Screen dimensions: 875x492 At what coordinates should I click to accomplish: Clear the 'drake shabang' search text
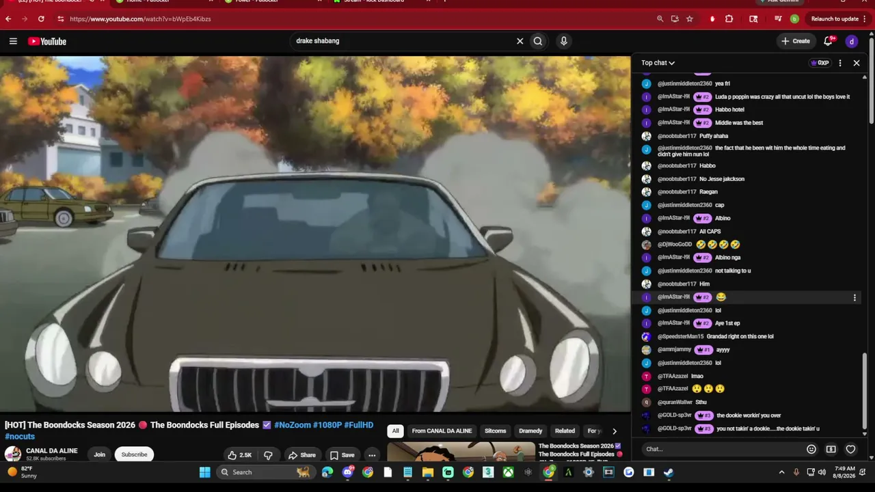520,41
